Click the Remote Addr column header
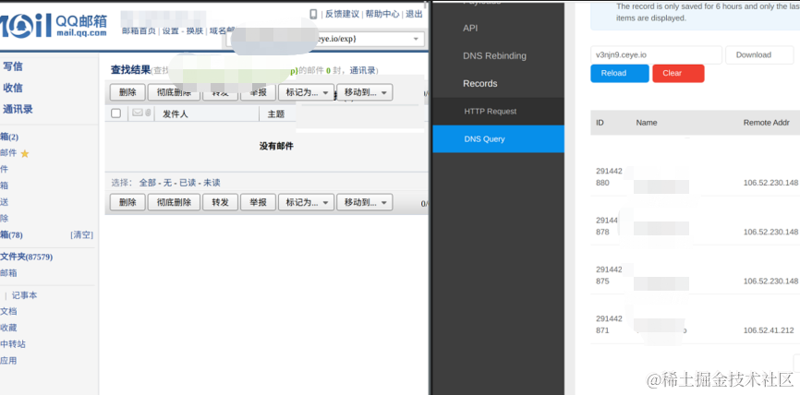Viewport: 800px width, 395px height. click(767, 123)
